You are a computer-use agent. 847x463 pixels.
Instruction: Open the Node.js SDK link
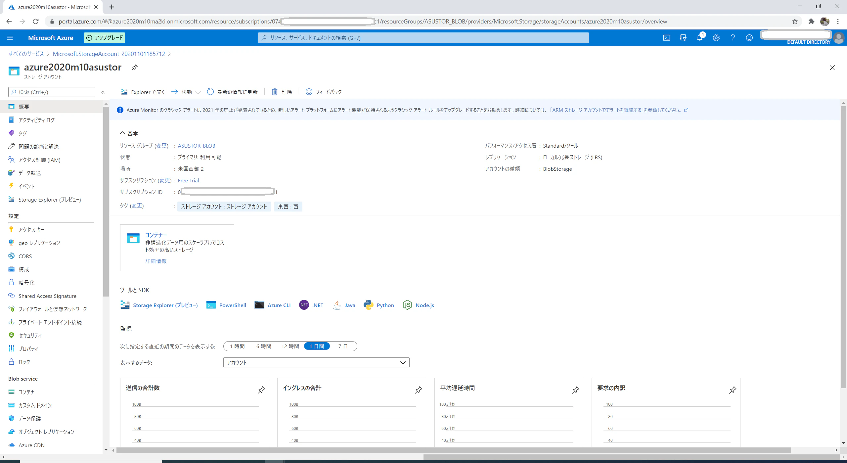click(419, 305)
